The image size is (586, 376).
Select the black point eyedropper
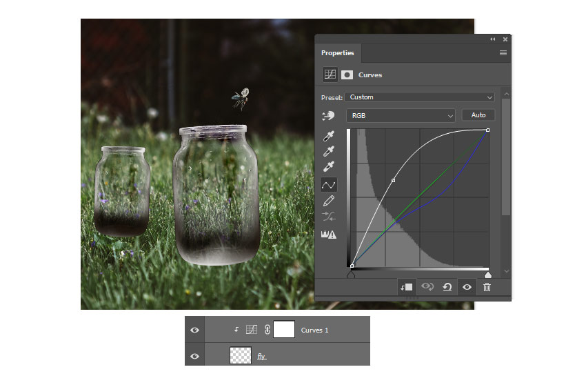329,135
